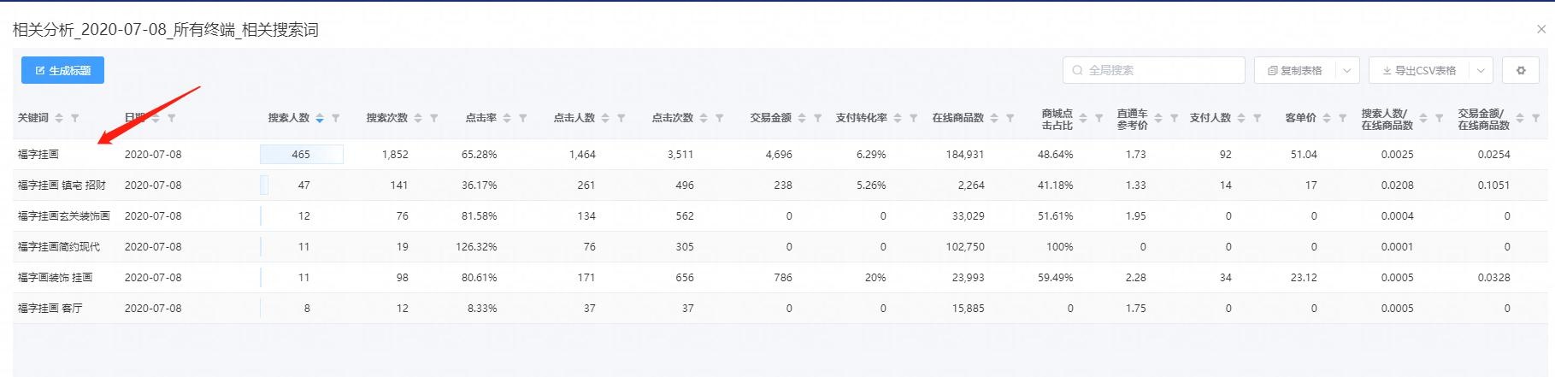Filter the 支付转化率 column

pos(914,118)
